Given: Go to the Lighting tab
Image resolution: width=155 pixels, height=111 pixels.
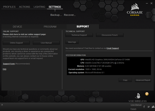Looking at the screenshot, I should tap(39, 7).
